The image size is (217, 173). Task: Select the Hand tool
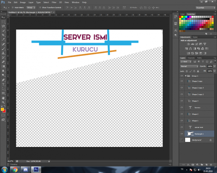3,98
